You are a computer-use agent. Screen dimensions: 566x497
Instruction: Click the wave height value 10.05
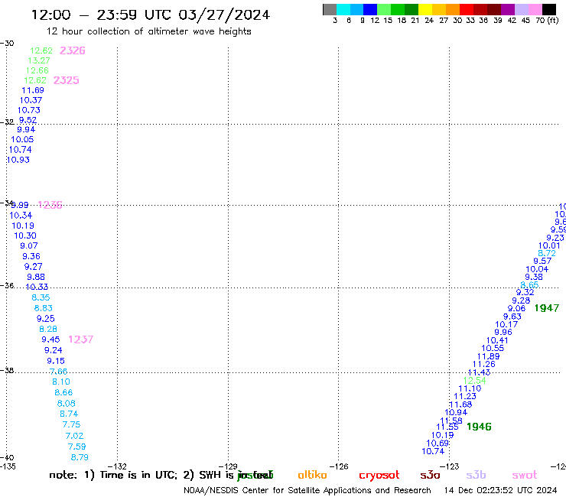[22, 139]
